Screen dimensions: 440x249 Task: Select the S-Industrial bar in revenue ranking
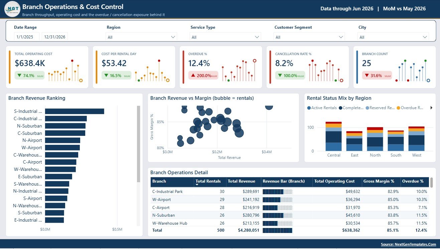(75, 111)
